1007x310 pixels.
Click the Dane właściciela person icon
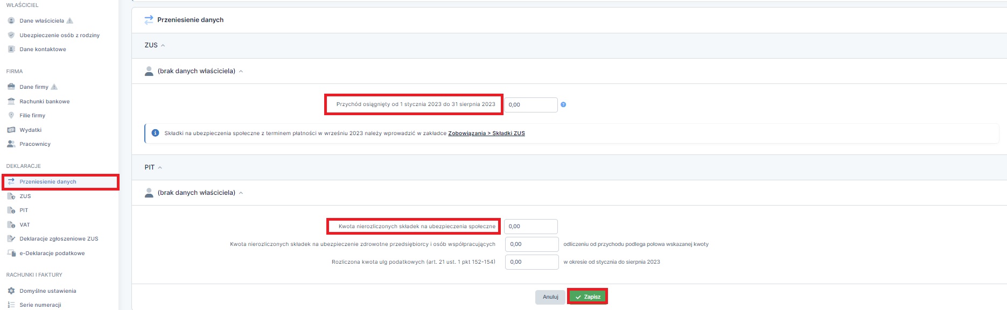click(11, 20)
